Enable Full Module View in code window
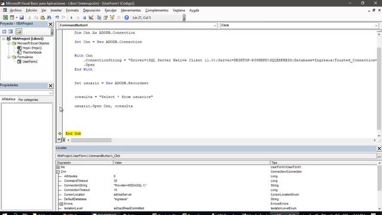 63,140
